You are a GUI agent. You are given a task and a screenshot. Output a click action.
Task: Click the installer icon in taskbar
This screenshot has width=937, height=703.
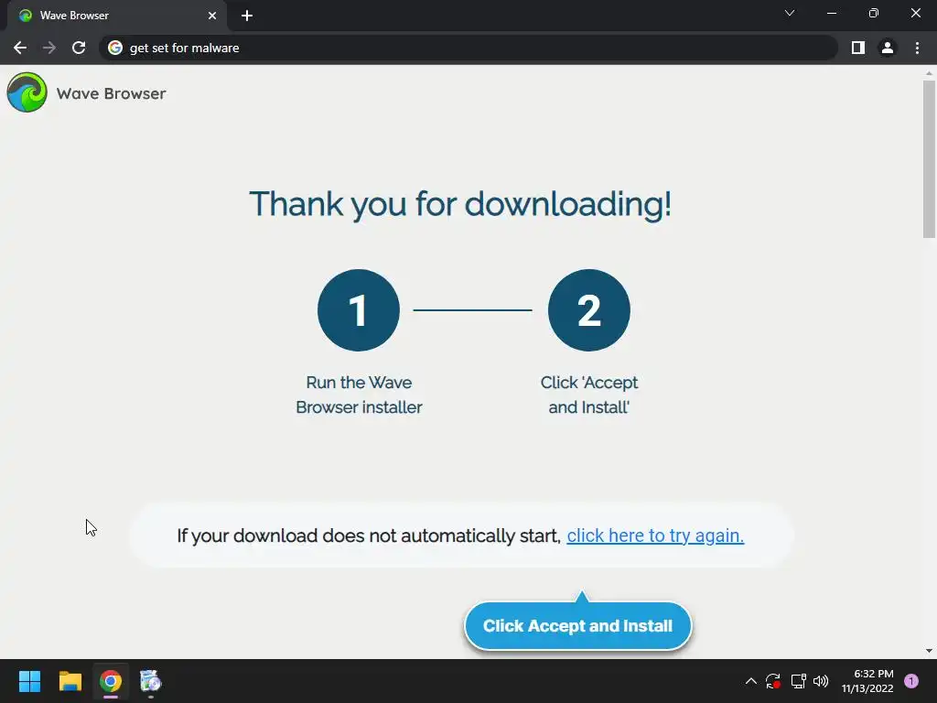click(x=151, y=681)
